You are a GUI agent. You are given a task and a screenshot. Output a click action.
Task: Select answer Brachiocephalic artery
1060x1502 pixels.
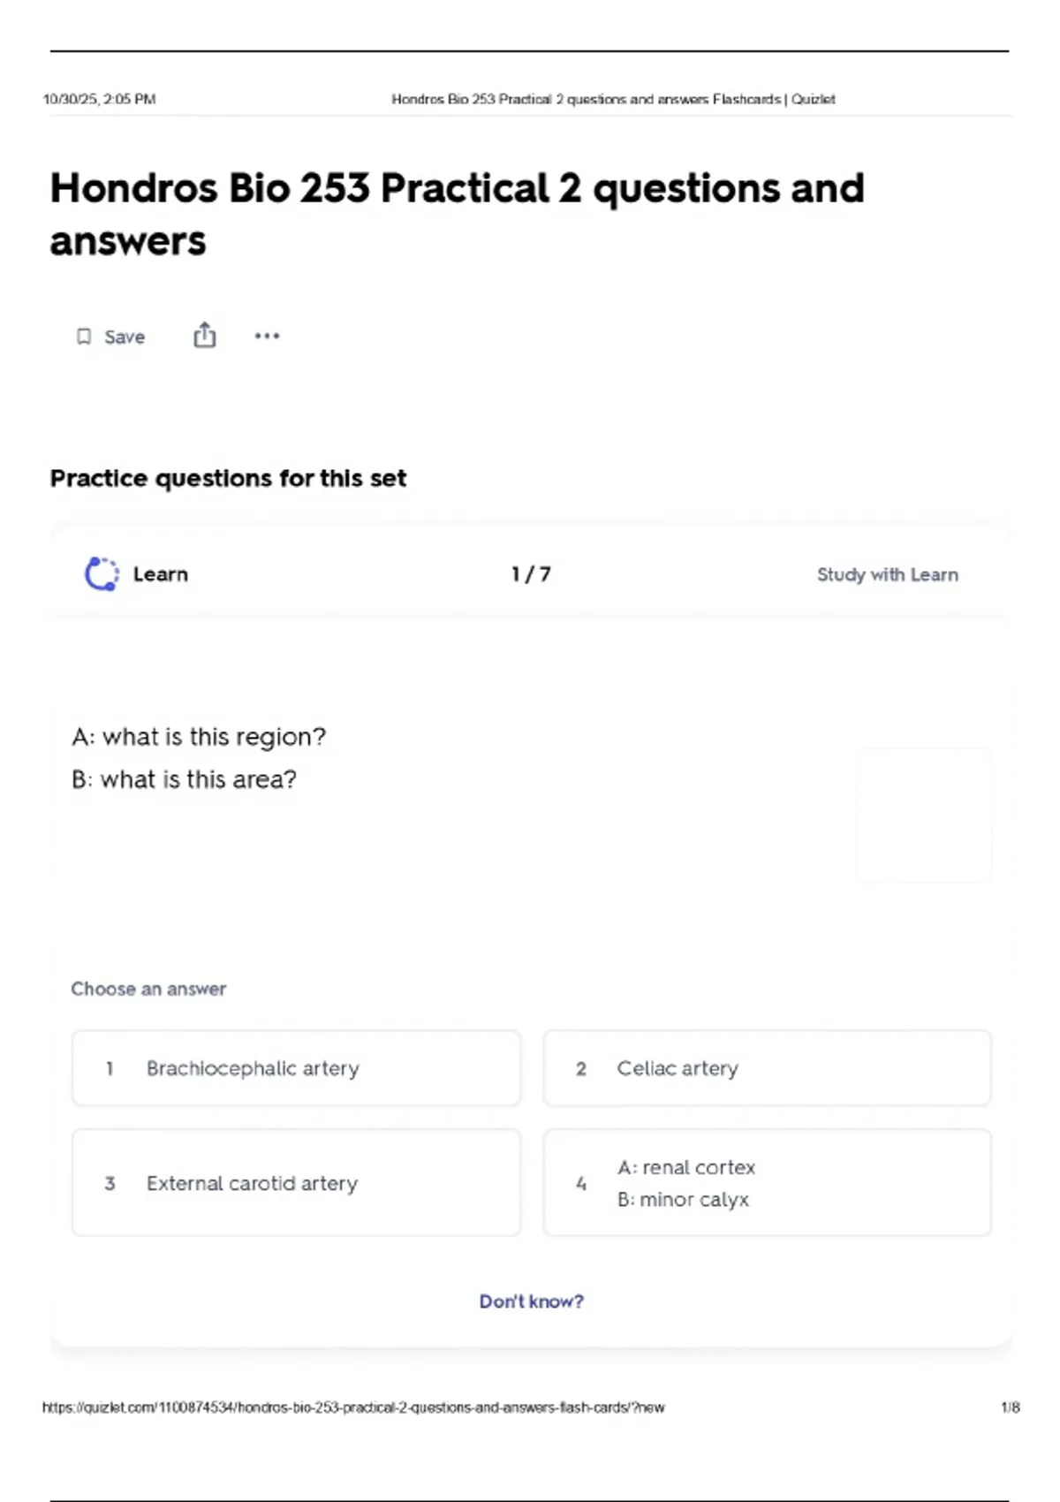pyautogui.click(x=296, y=1068)
